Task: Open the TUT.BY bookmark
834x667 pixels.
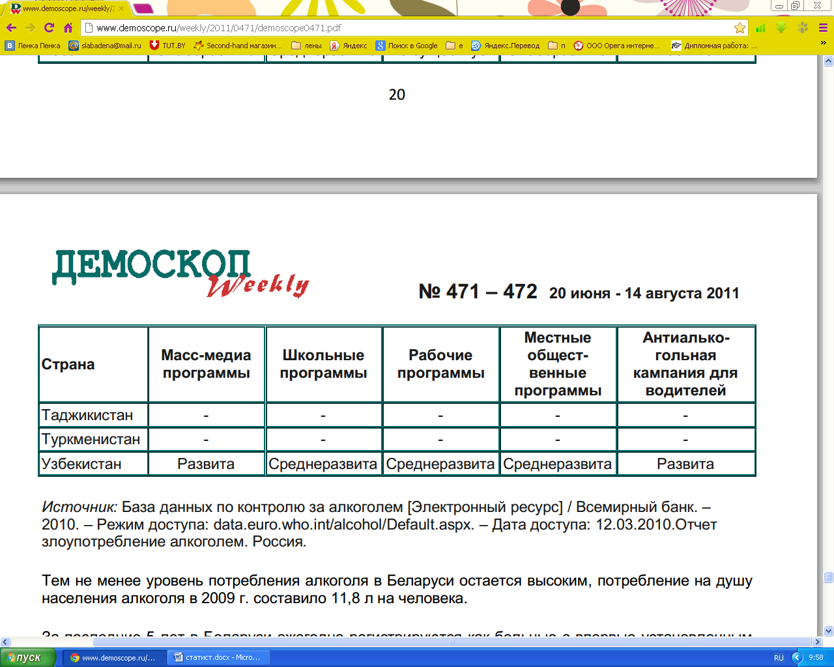Action: [167, 46]
